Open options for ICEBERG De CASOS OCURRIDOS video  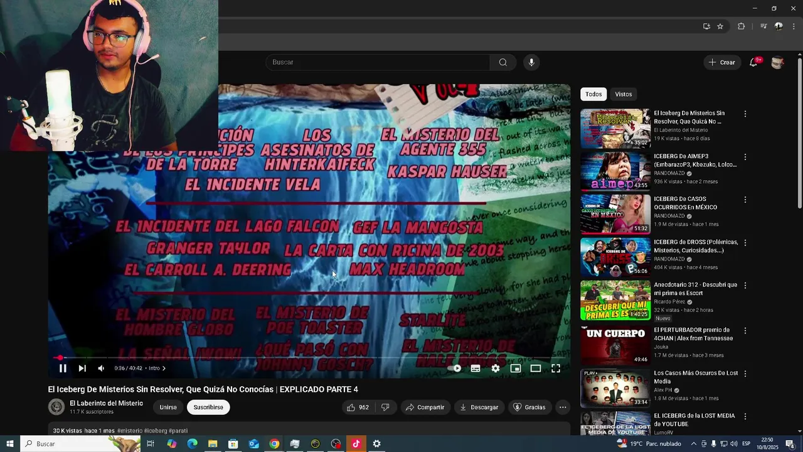click(x=745, y=200)
